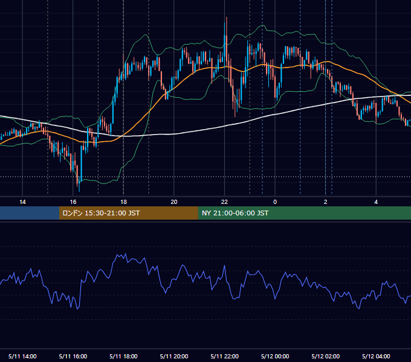Click the 5/11 22:00 date label
Image resolution: width=411 pixels, height=362 pixels.
[x=225, y=356]
